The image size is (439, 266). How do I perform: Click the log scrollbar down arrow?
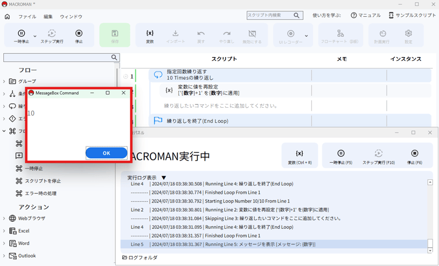pyautogui.click(x=430, y=251)
